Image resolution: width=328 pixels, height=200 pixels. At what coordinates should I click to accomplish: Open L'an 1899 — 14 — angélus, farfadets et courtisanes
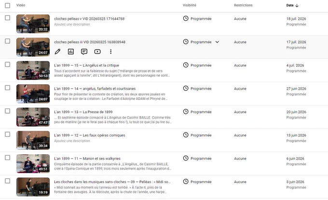coord(95,89)
